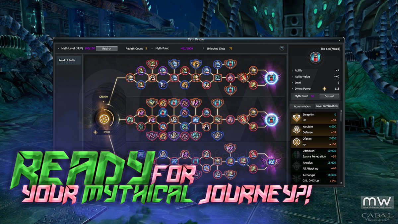Switch to the Level Information tab
The height and width of the screenshot is (224, 398).
click(x=327, y=106)
